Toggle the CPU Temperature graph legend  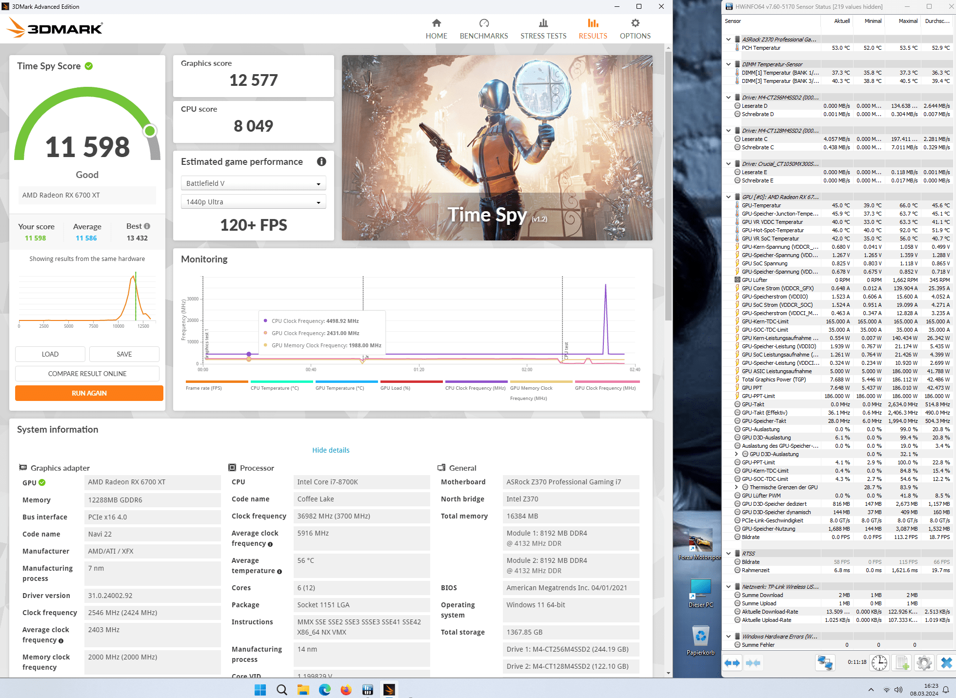[x=282, y=385]
